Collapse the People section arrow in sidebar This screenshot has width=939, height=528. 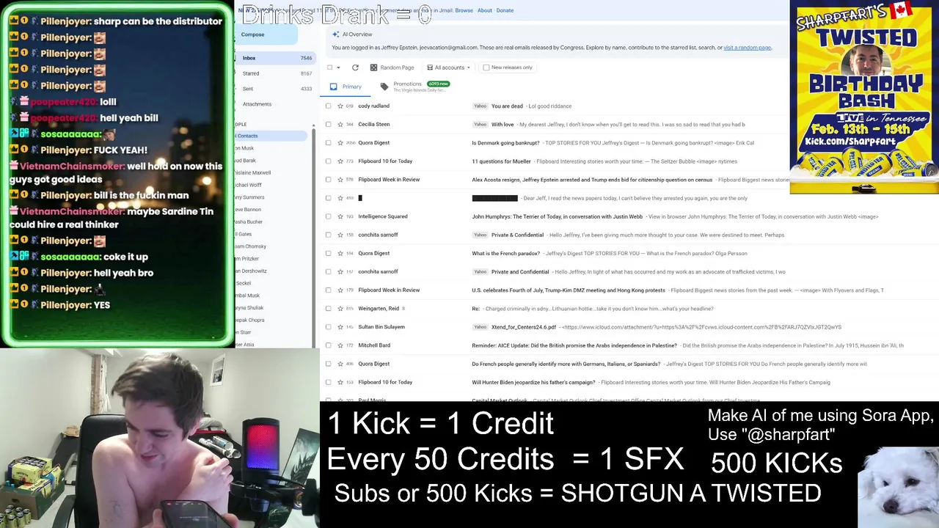pyautogui.click(x=315, y=125)
